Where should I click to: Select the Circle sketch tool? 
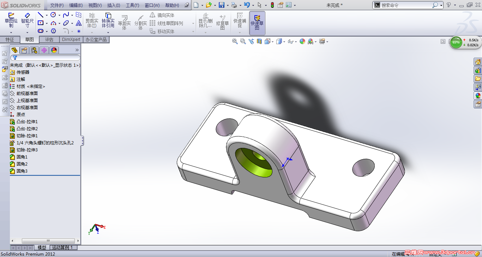(53, 15)
